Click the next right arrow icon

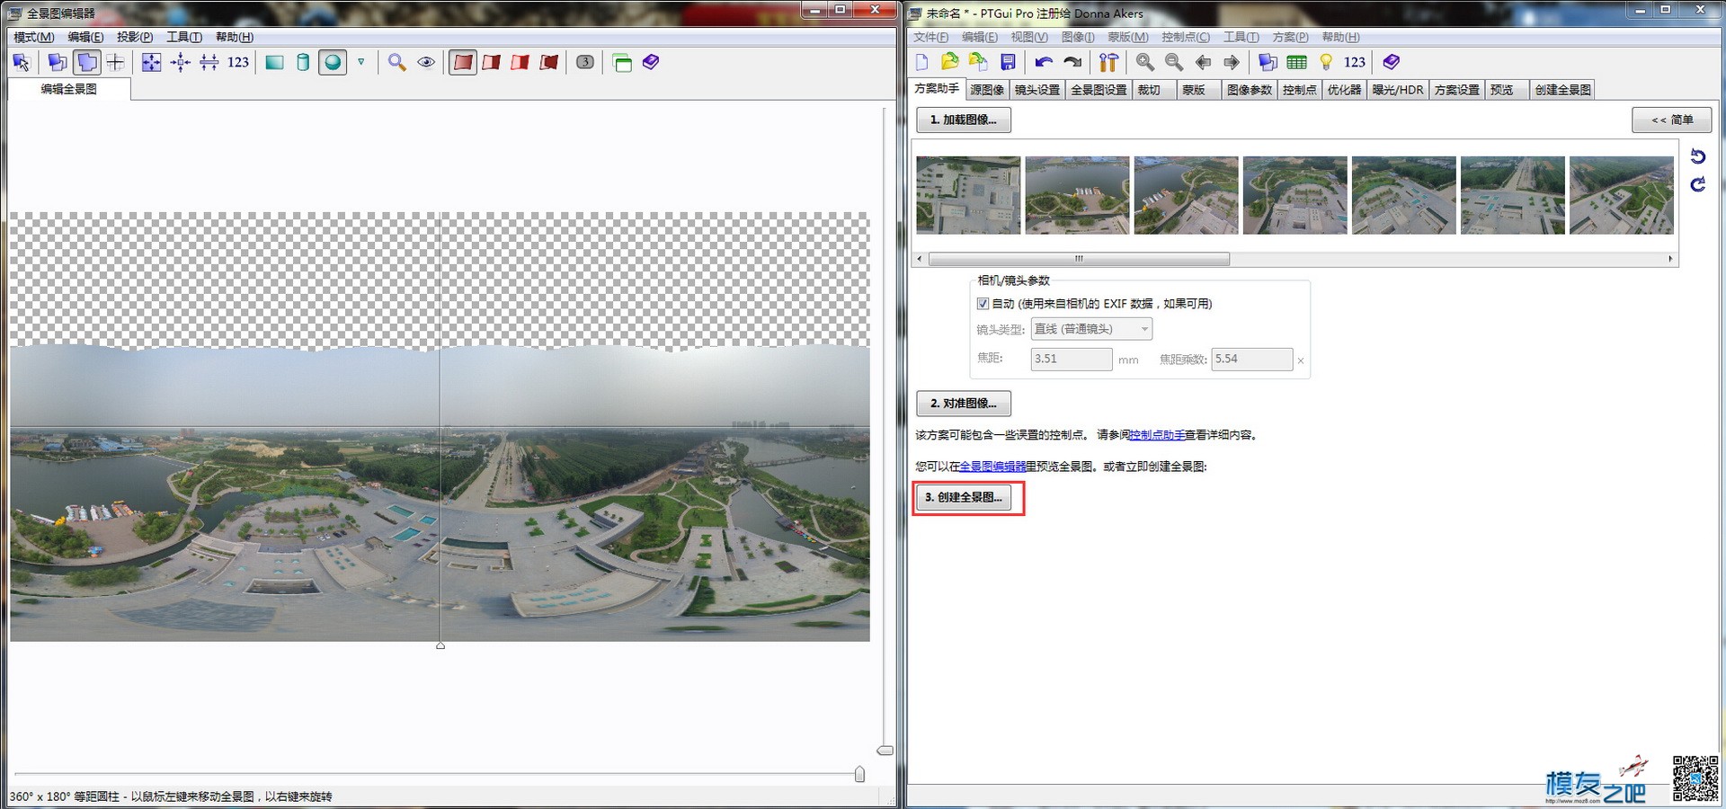click(x=1232, y=62)
